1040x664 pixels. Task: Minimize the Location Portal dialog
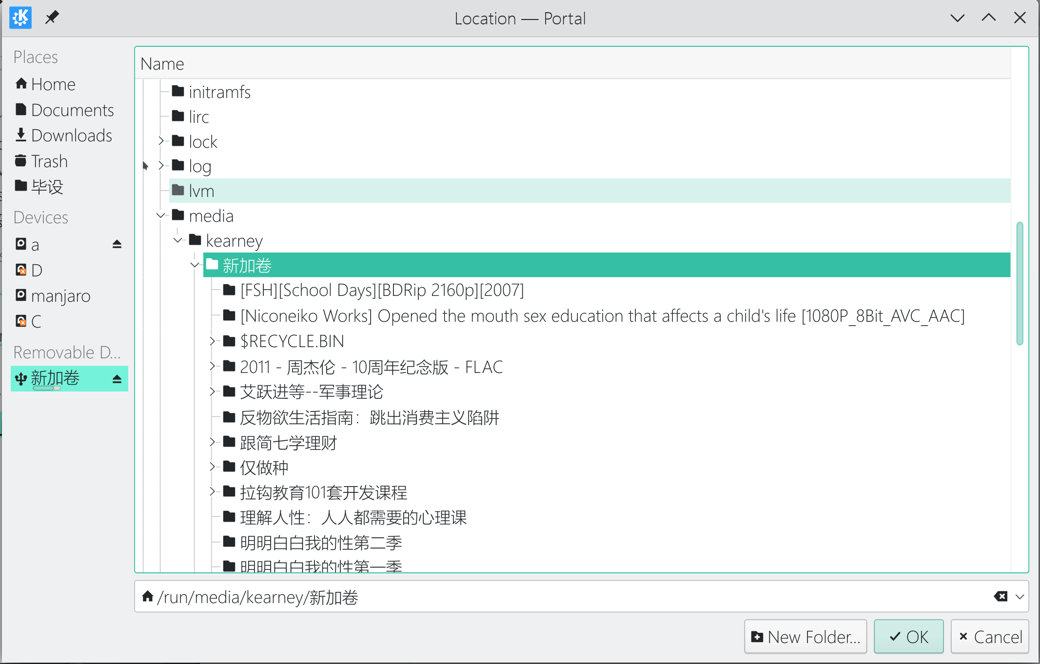click(958, 18)
